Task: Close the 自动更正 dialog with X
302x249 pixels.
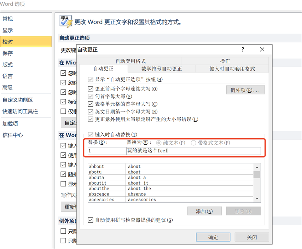Action: (262, 50)
